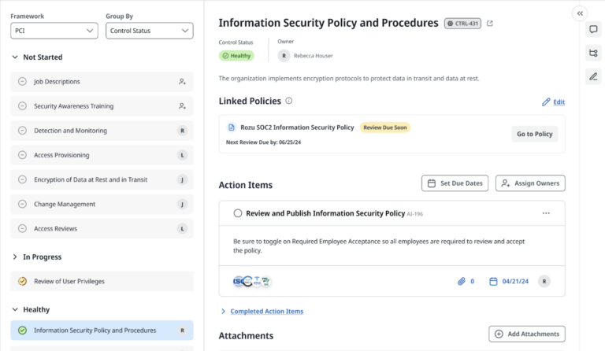Open the Completed Action Items link

pyautogui.click(x=266, y=311)
